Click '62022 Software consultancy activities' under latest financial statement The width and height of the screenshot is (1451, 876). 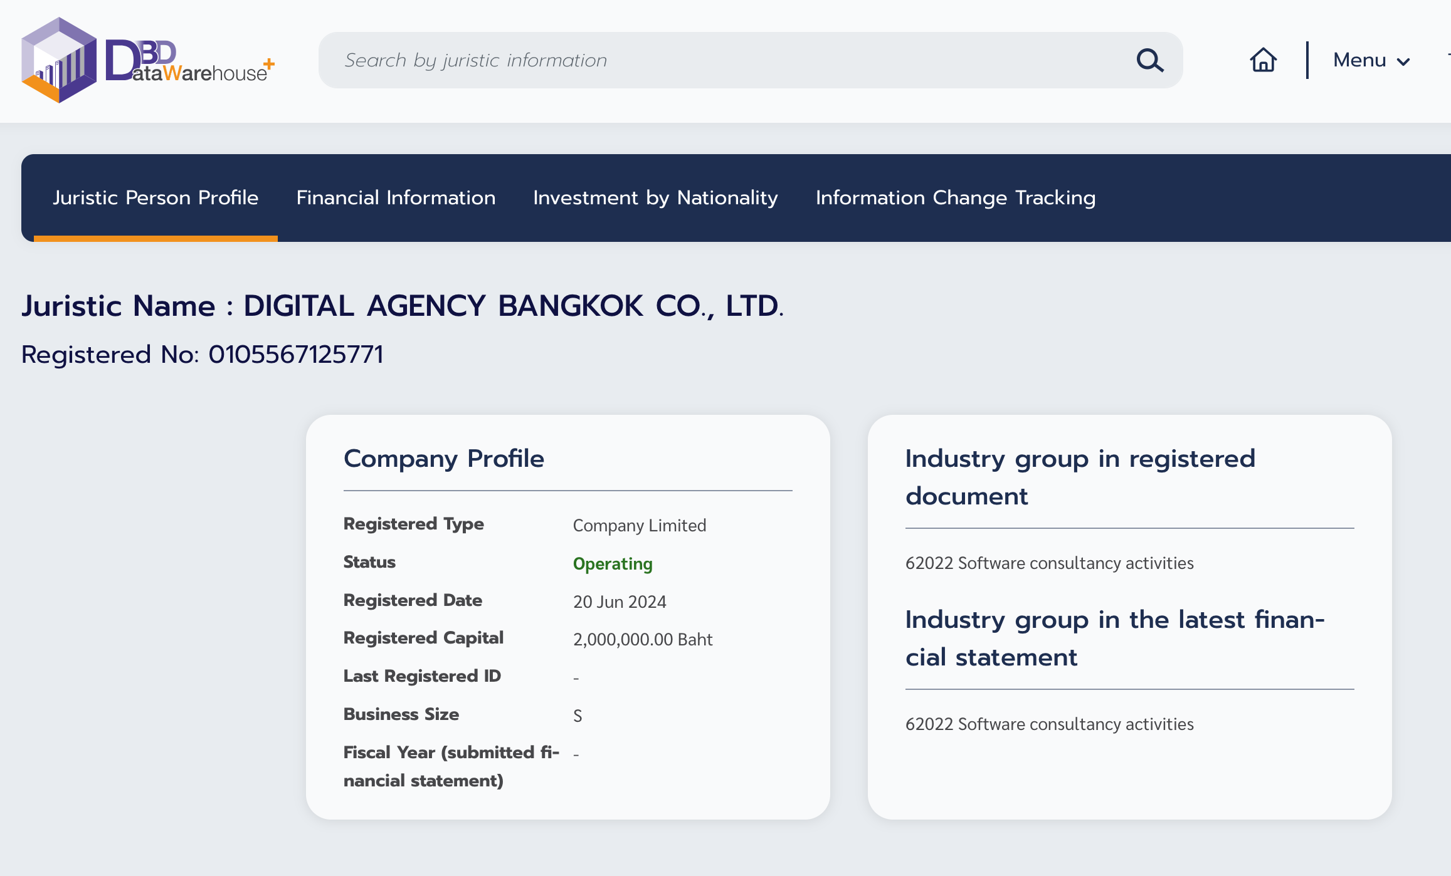click(x=1050, y=724)
